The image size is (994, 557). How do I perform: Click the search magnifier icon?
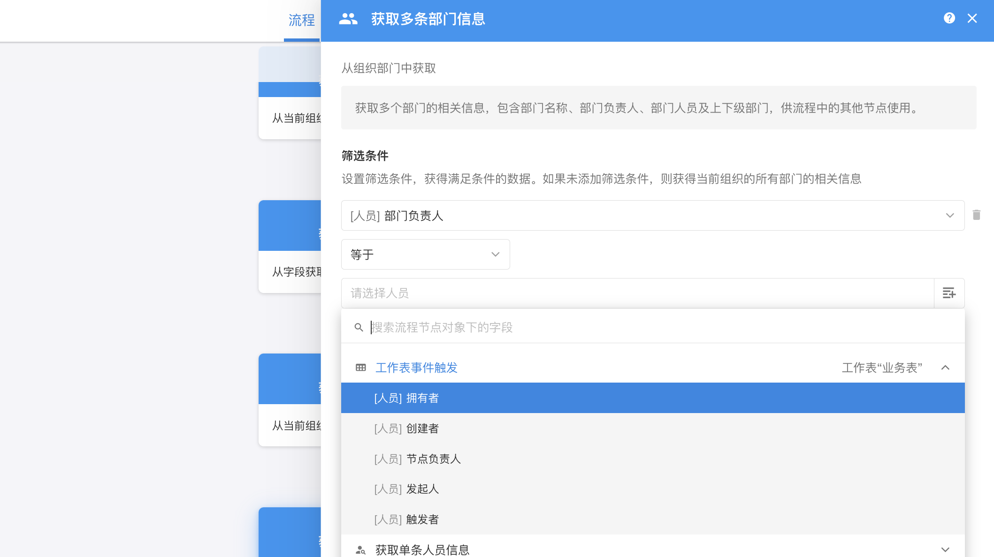point(359,327)
